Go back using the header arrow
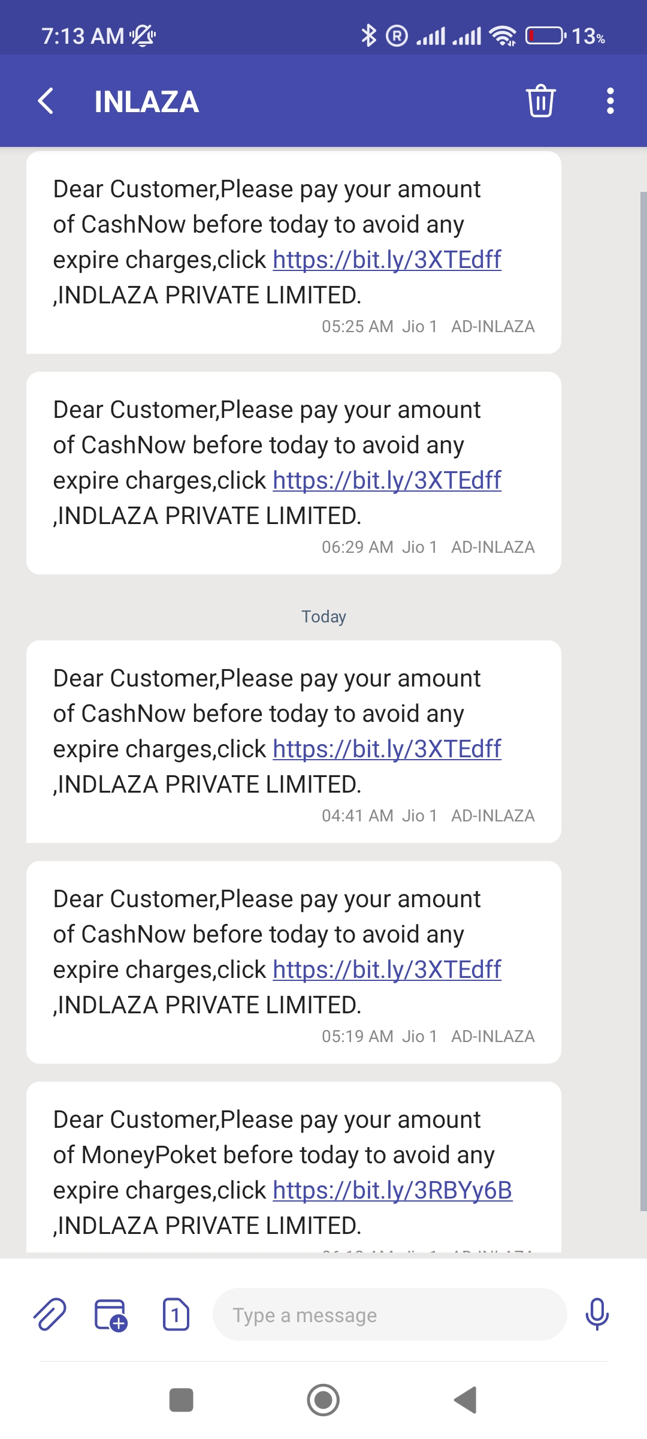The width and height of the screenshot is (647, 1439). coord(46,101)
